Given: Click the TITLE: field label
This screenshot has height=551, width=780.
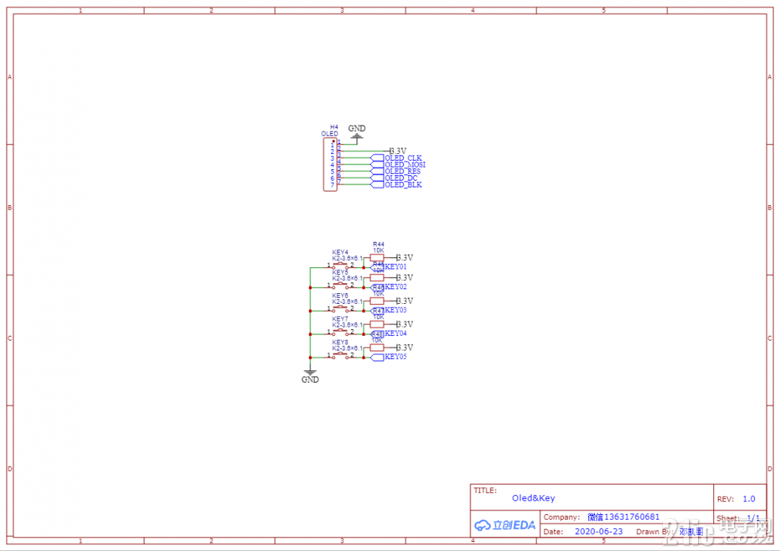Looking at the screenshot, I should click(485, 491).
